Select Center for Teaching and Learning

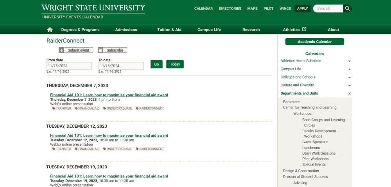click(x=310, y=108)
